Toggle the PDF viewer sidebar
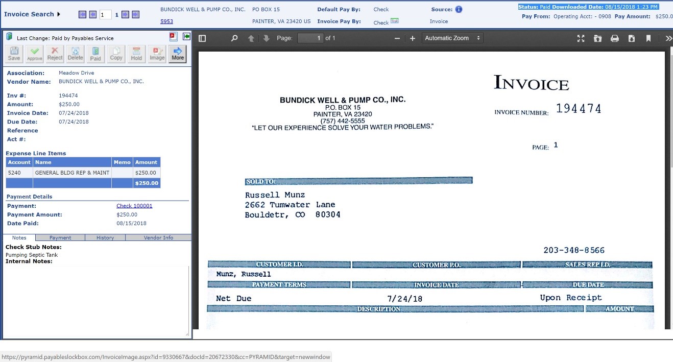This screenshot has width=673, height=362. pyautogui.click(x=202, y=38)
